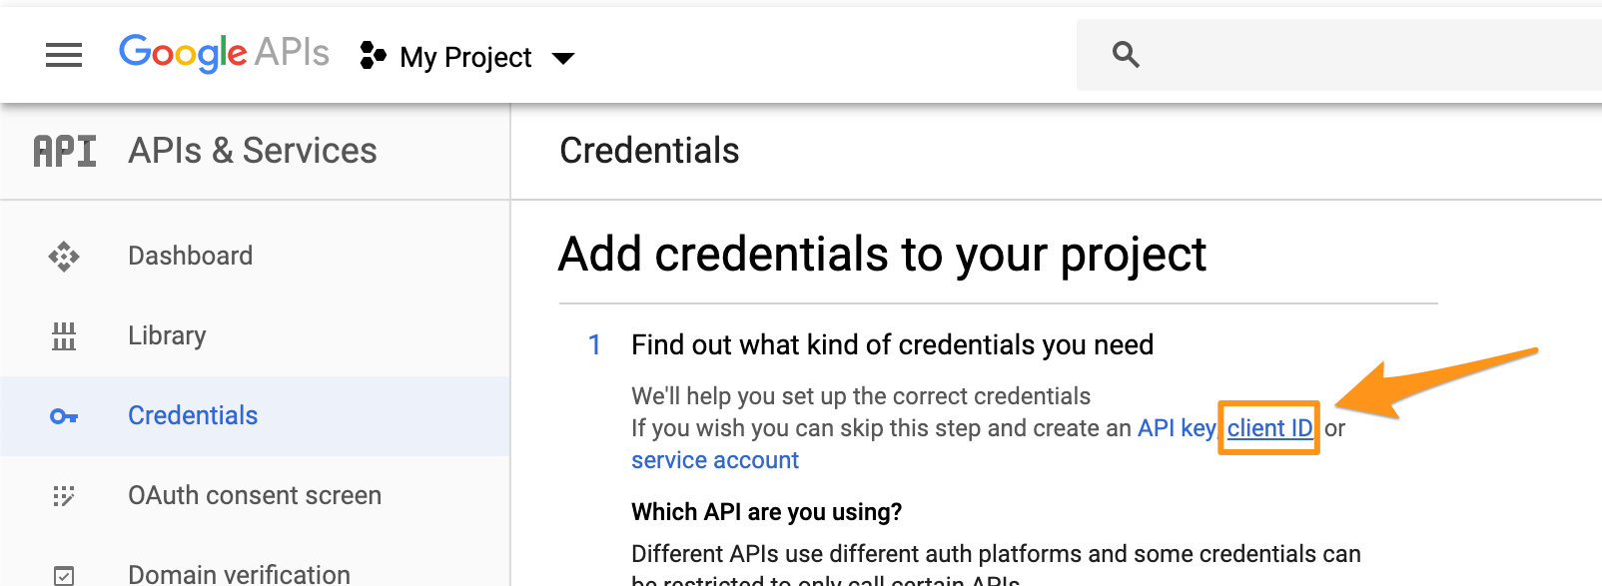
Task: Go to Library in the sidebar
Action: click(167, 336)
